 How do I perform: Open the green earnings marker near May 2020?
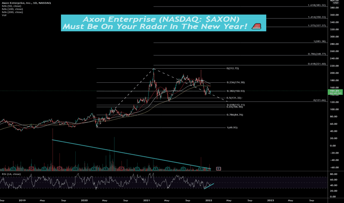tap(106, 169)
